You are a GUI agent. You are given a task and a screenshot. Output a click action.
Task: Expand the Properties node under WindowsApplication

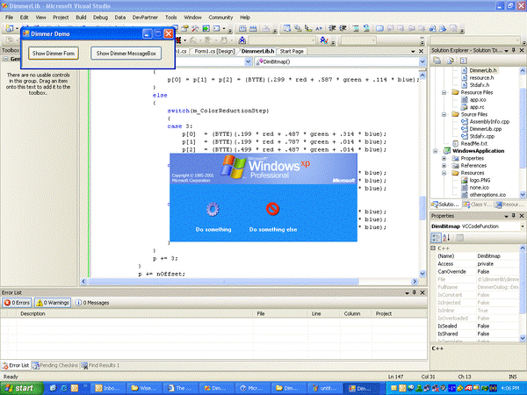tap(444, 158)
